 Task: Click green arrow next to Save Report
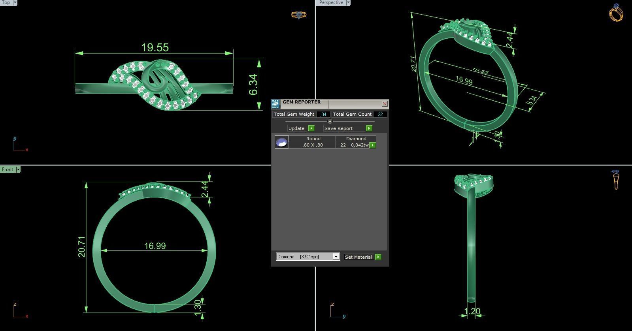pos(369,128)
